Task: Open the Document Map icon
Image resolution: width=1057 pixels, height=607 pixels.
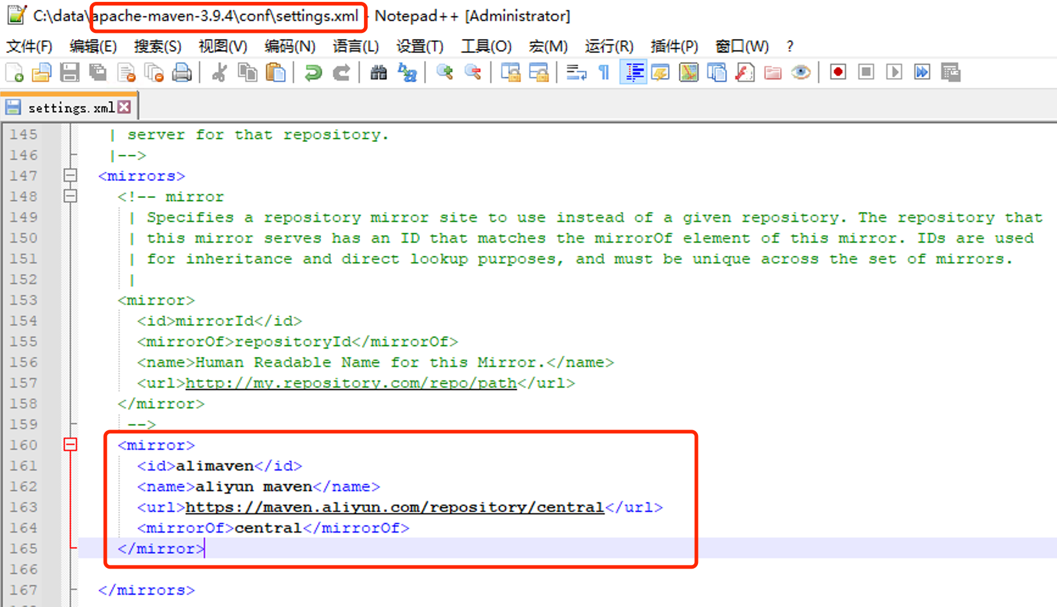Action: coord(689,73)
